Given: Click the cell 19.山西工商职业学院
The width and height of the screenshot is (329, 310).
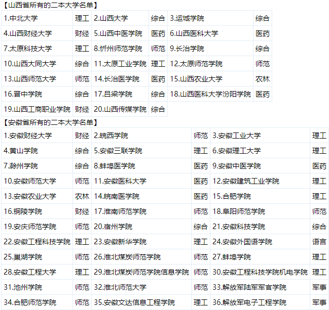Looking at the screenshot, I should pyautogui.click(x=37, y=109).
